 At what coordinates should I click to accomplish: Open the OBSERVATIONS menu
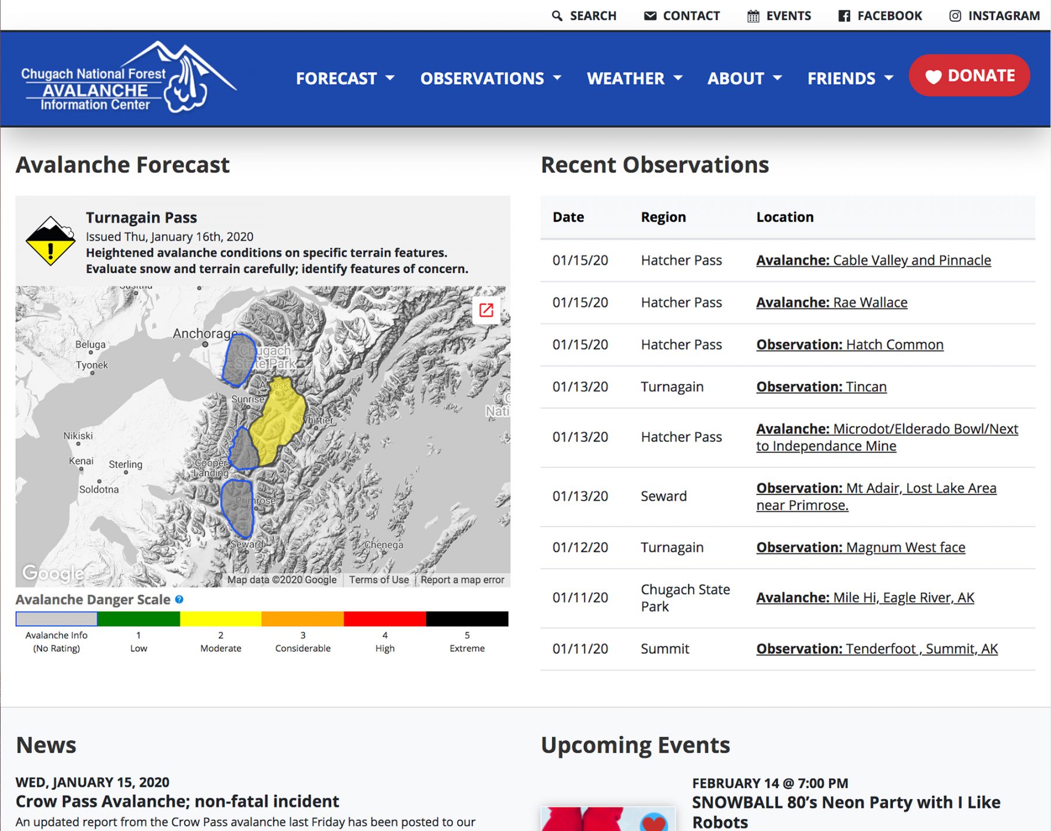482,78
